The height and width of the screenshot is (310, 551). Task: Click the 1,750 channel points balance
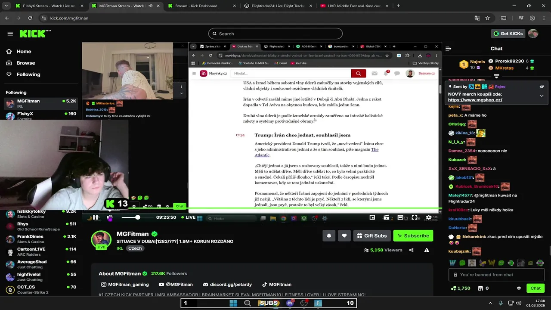point(460,288)
